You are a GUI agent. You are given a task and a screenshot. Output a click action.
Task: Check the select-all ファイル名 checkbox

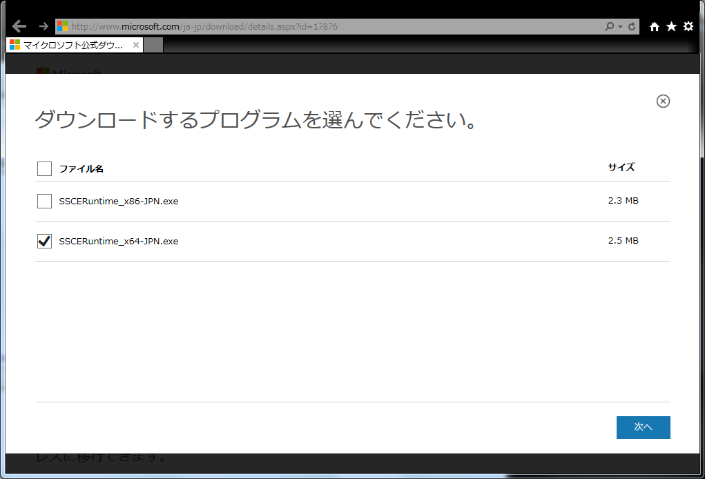tap(45, 168)
